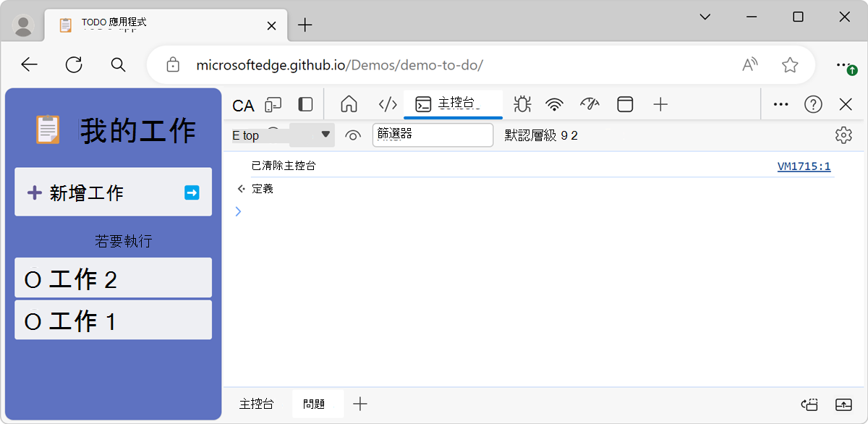Open the DevTools more options menu
This screenshot has width=868, height=424.
pos(780,104)
